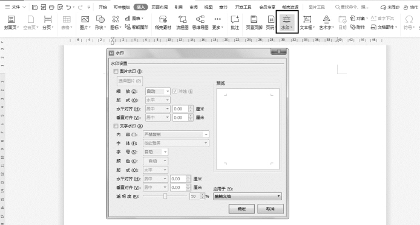Image resolution: width=420 pixels, height=225 pixels.
Task: Click the 图表 chart tool
Action: [x=134, y=18]
